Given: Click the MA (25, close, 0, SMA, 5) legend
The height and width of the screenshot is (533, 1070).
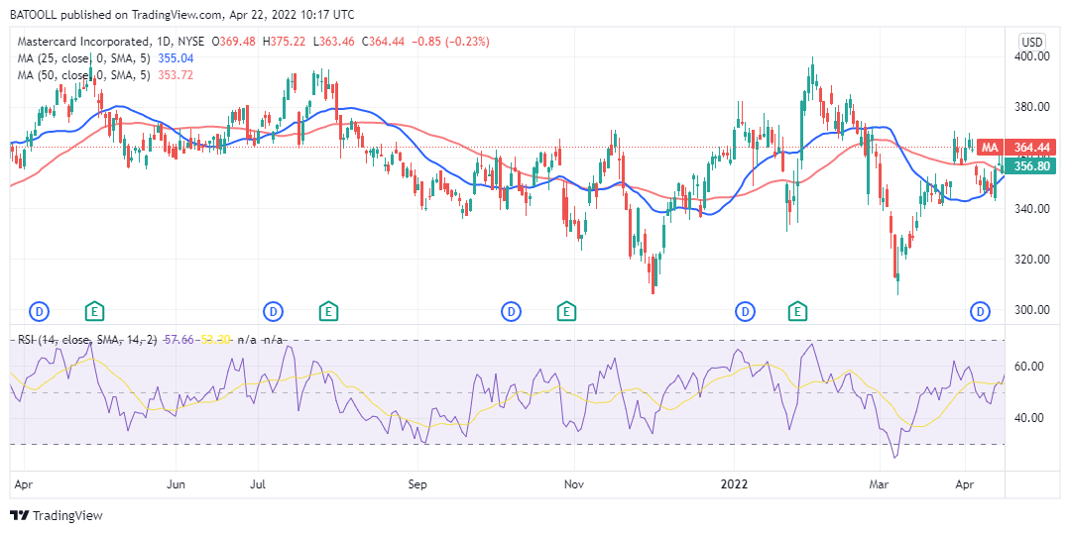Looking at the screenshot, I should (84, 58).
